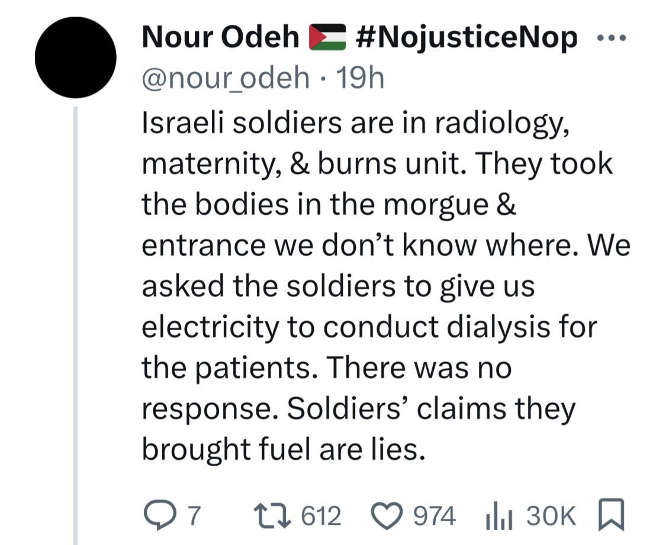Open the @nour_odeh handle link
The width and height of the screenshot is (666, 545).
(226, 78)
